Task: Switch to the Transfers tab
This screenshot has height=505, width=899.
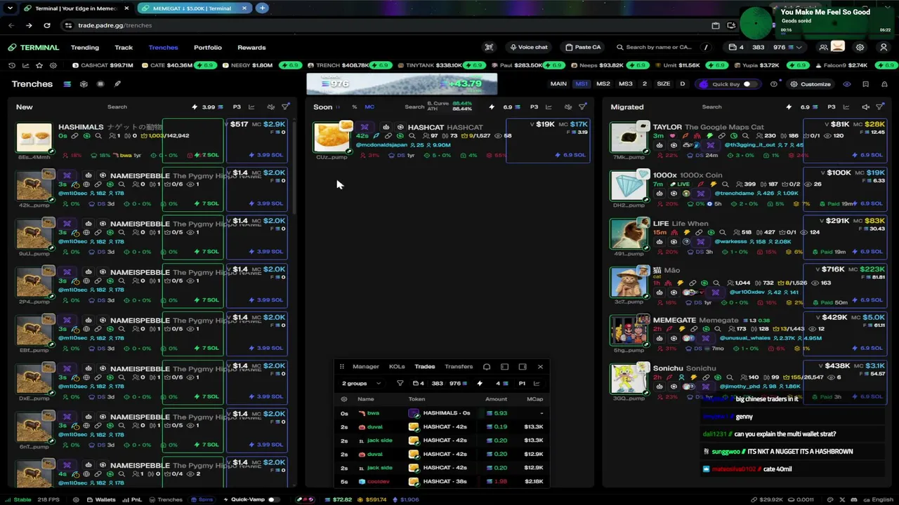Action: coord(459,367)
